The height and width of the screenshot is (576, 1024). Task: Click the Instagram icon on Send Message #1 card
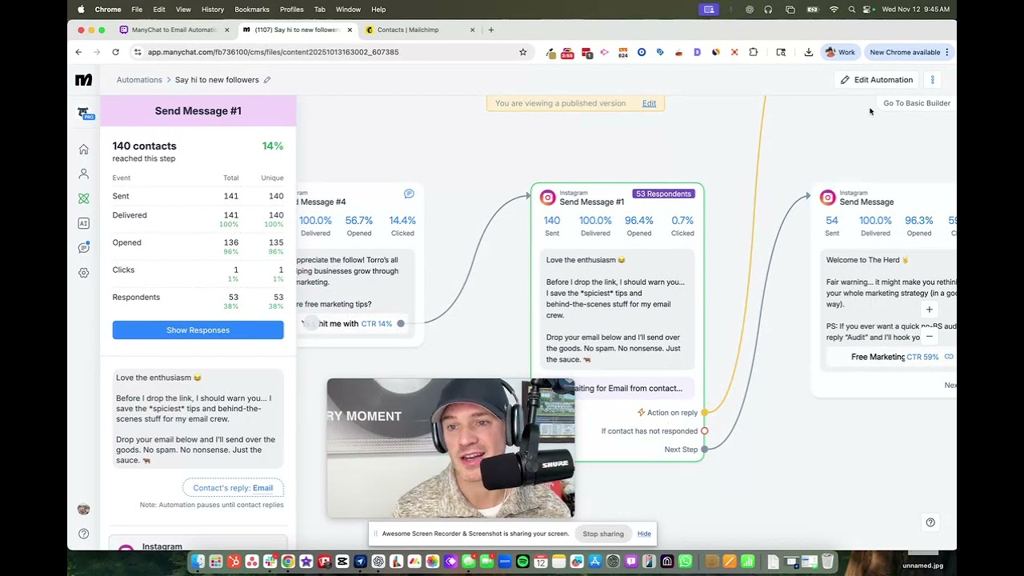click(548, 198)
